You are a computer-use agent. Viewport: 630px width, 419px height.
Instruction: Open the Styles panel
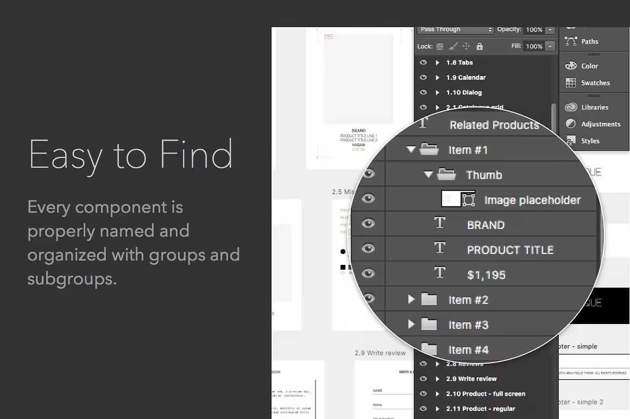[x=582, y=141]
